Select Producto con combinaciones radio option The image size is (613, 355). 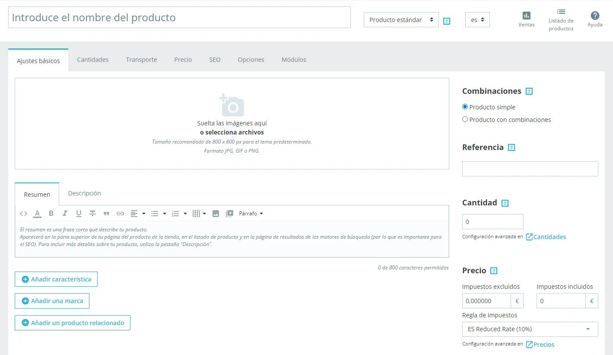465,119
